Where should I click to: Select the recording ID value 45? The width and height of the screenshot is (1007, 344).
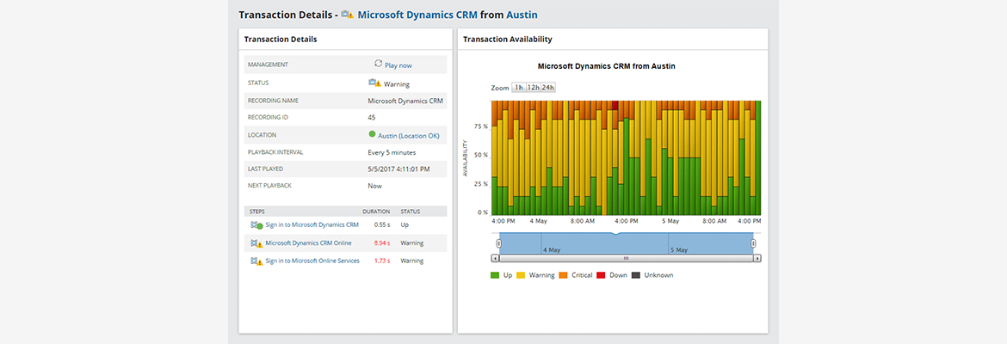tap(372, 118)
